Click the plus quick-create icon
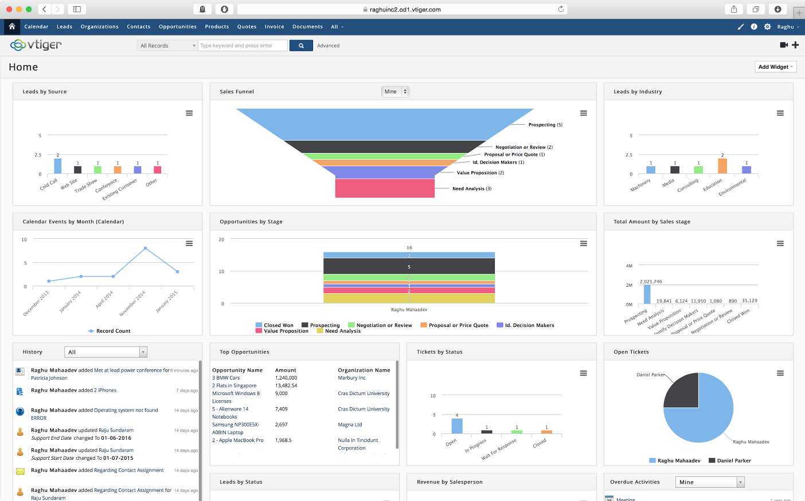The image size is (805, 501). tap(795, 45)
